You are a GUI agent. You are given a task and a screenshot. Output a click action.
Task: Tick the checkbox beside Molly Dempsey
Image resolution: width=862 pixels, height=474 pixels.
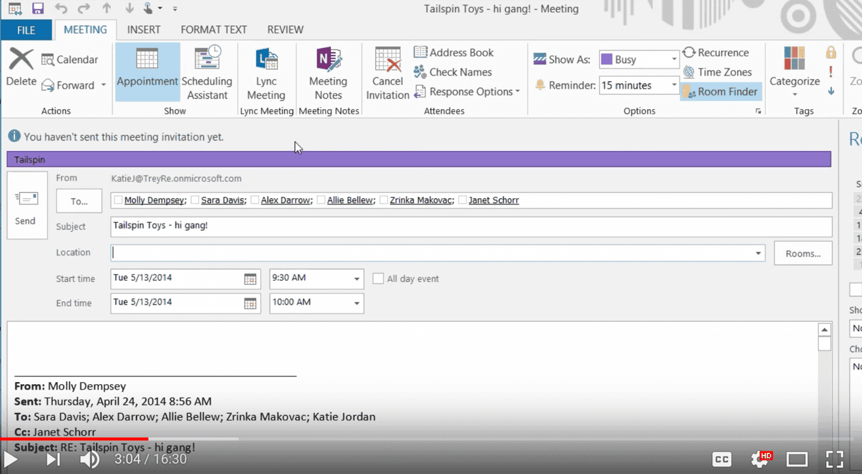(119, 200)
